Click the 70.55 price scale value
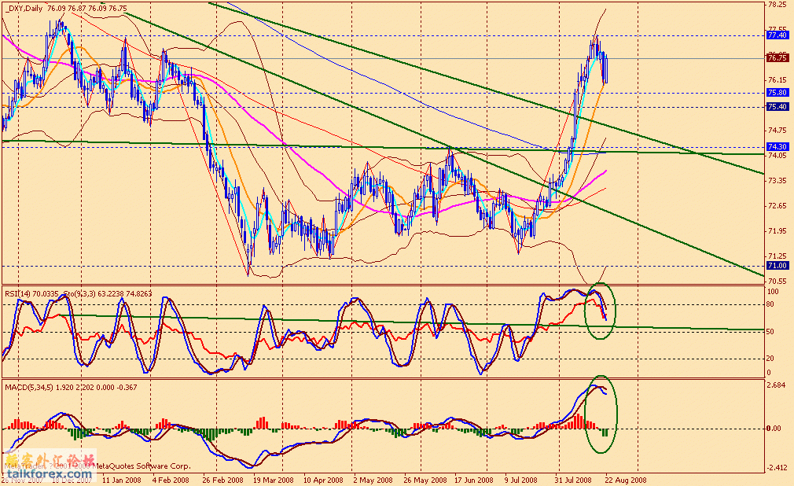 [777, 282]
